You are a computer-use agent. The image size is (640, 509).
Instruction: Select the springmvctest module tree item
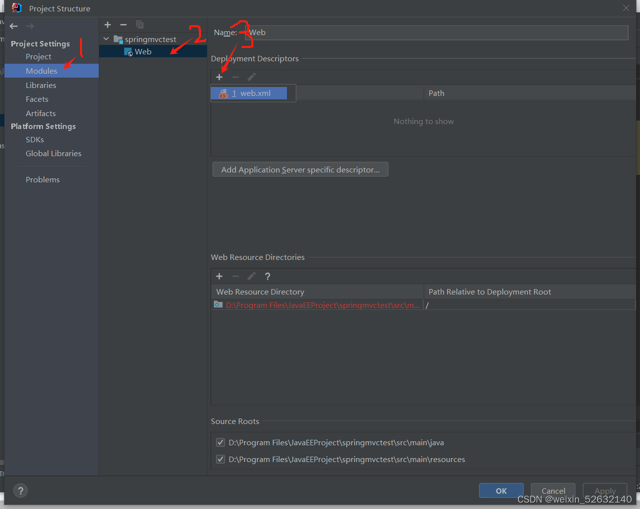click(x=150, y=39)
